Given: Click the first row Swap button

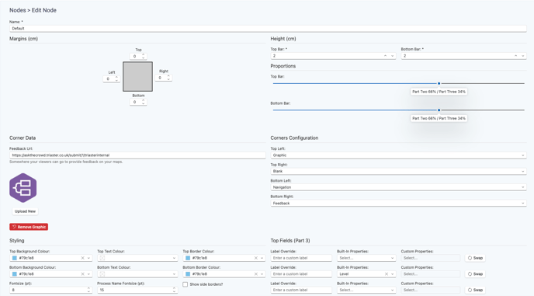Looking at the screenshot, I should coord(475,258).
